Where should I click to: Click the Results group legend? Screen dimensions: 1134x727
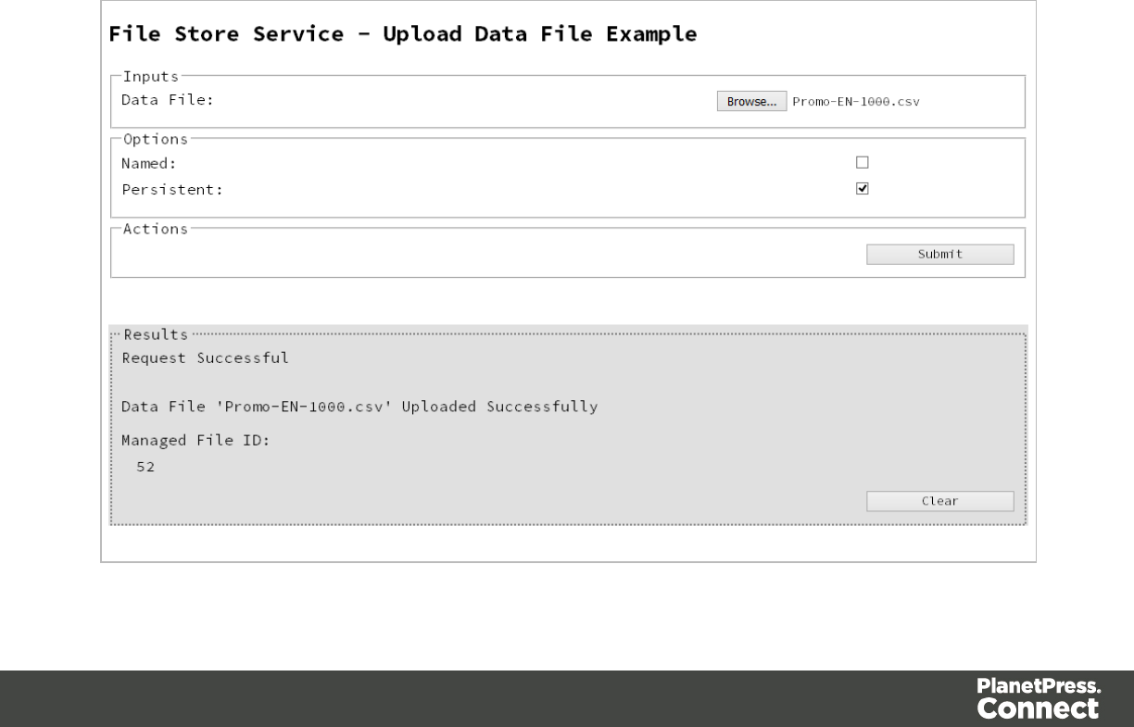point(156,333)
